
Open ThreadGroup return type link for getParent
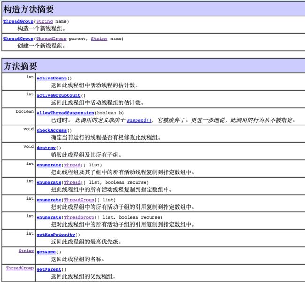click(20, 268)
